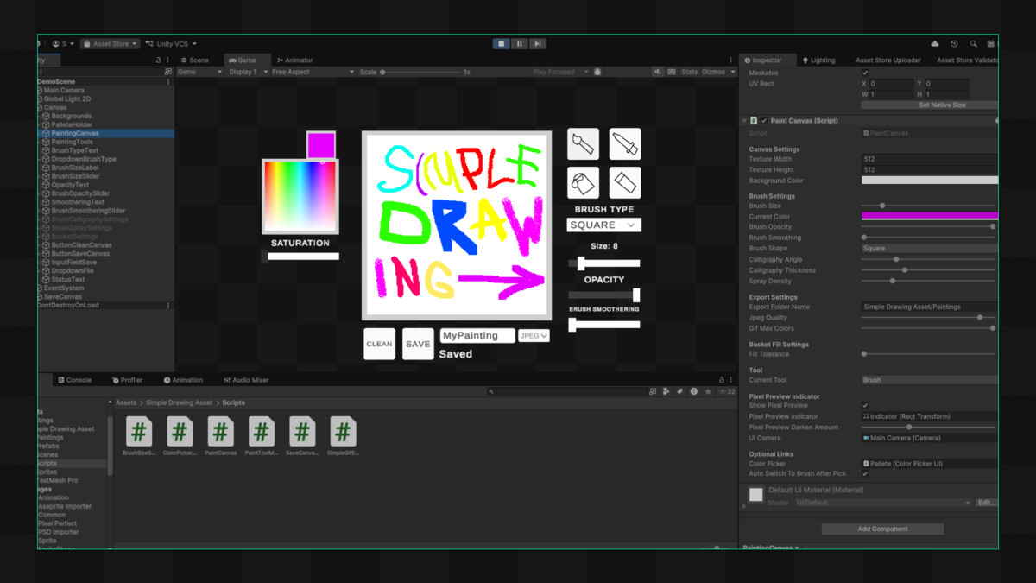Open the JPEG file format dropdown

pyautogui.click(x=534, y=336)
